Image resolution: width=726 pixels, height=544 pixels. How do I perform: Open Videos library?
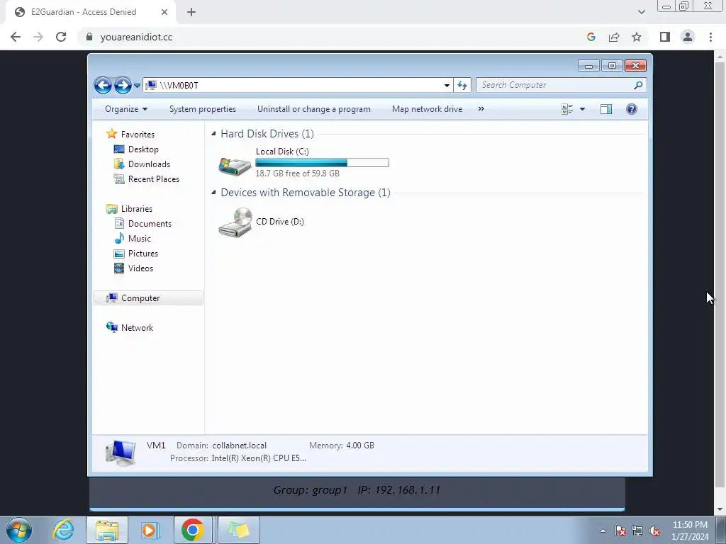pyautogui.click(x=140, y=268)
